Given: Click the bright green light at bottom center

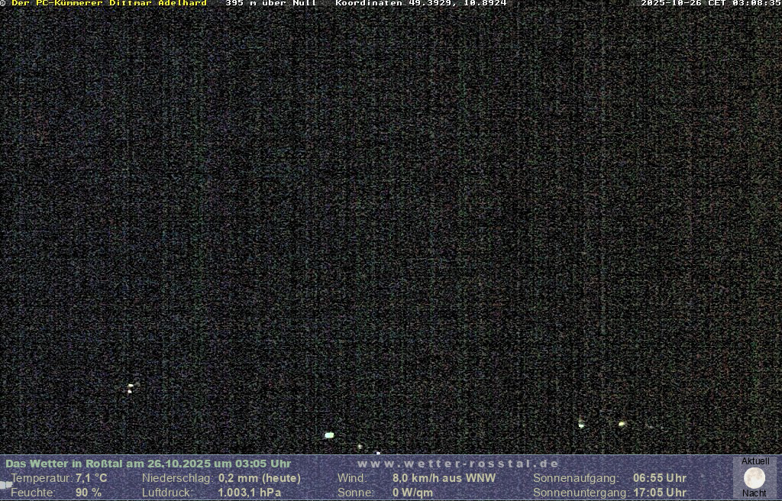Looking at the screenshot, I should click(x=329, y=435).
